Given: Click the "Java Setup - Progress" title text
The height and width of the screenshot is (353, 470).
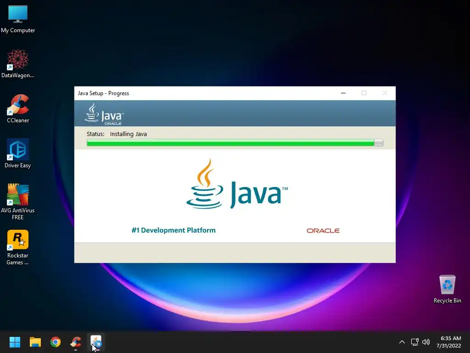Looking at the screenshot, I should coord(103,93).
